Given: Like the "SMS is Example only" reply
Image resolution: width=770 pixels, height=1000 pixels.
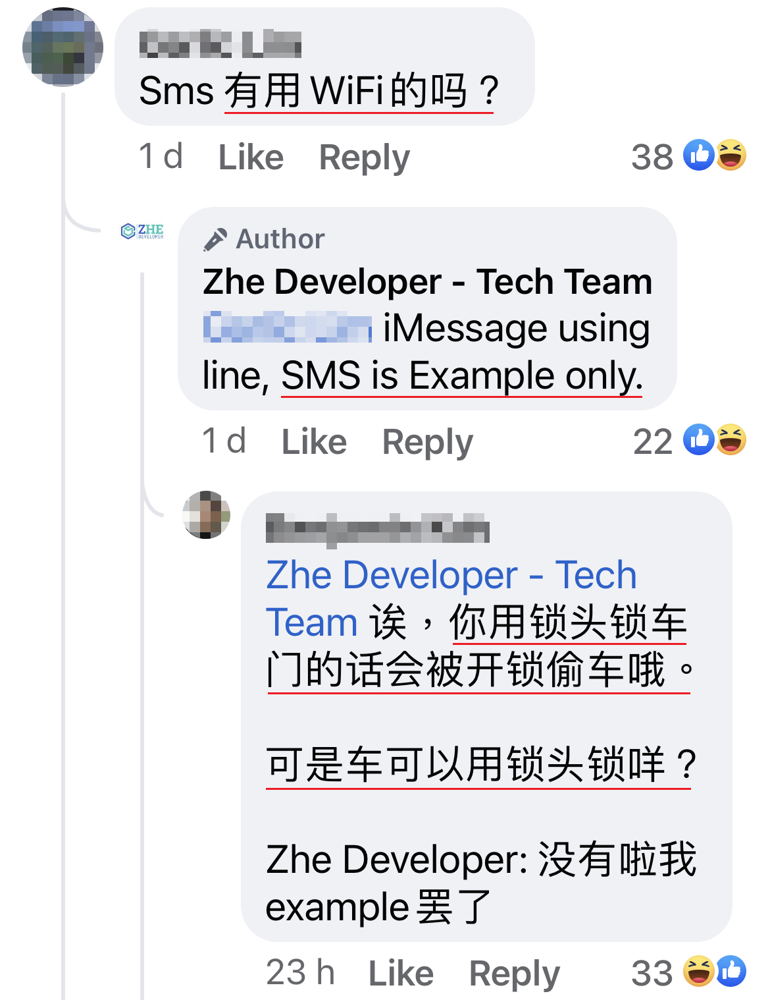Looking at the screenshot, I should click(x=314, y=442).
